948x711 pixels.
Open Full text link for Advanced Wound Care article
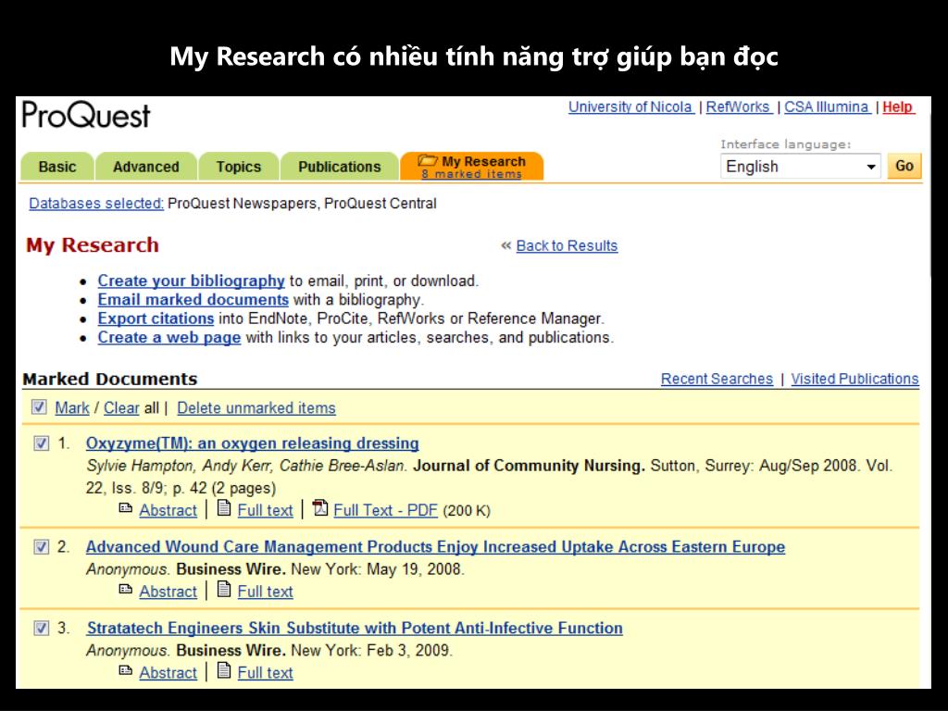point(265,592)
